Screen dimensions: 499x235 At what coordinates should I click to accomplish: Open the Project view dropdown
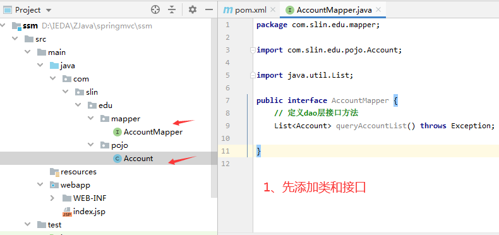pyautogui.click(x=49, y=10)
